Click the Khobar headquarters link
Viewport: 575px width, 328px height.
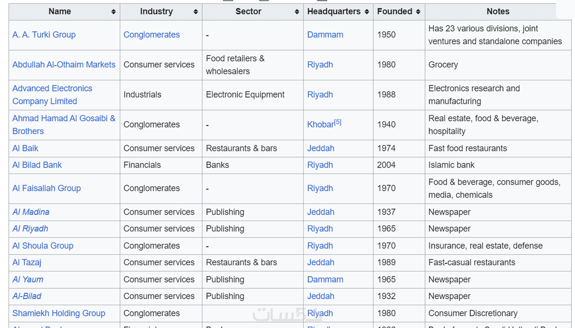pos(320,125)
